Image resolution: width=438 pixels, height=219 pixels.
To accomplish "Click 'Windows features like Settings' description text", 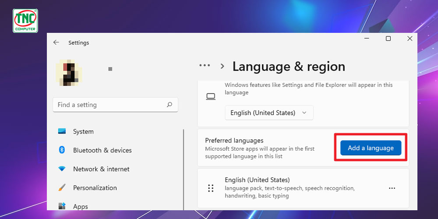I will coord(309,88).
